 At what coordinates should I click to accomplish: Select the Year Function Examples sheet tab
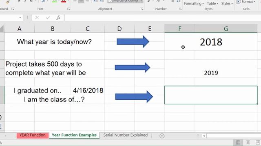[x=74, y=135]
